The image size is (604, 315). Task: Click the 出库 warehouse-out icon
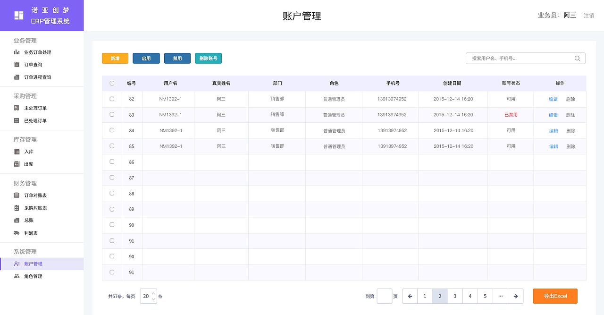click(x=17, y=164)
